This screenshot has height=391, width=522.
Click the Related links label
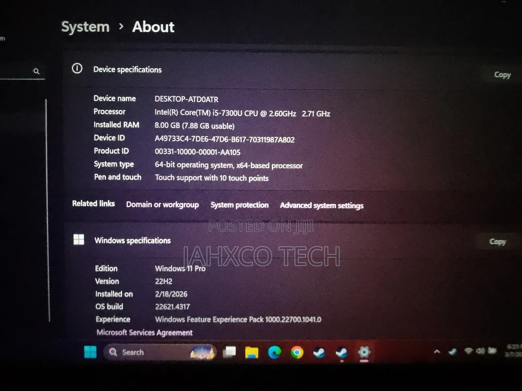(94, 204)
